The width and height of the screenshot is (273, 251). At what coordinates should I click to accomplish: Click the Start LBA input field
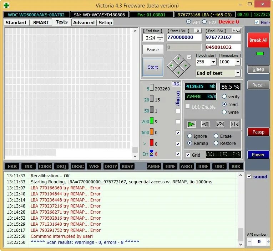pyautogui.click(x=184, y=37)
